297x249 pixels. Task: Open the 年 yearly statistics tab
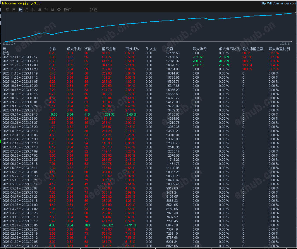(40, 10)
